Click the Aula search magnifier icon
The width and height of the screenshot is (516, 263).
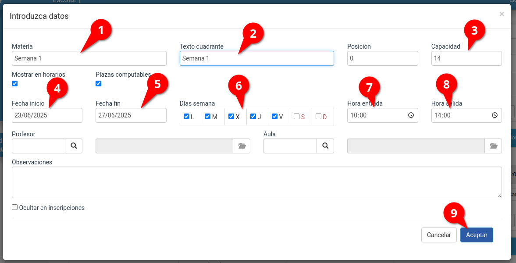tap(325, 146)
